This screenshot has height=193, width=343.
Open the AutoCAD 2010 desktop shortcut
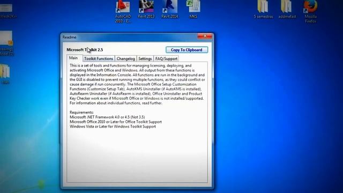coord(123,11)
